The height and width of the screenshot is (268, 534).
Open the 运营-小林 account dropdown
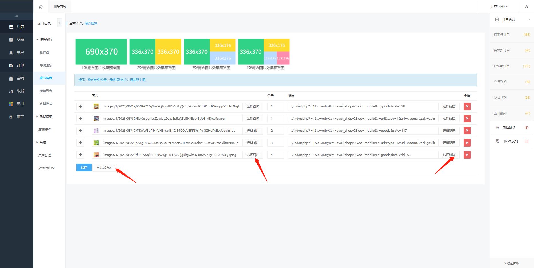point(499,7)
